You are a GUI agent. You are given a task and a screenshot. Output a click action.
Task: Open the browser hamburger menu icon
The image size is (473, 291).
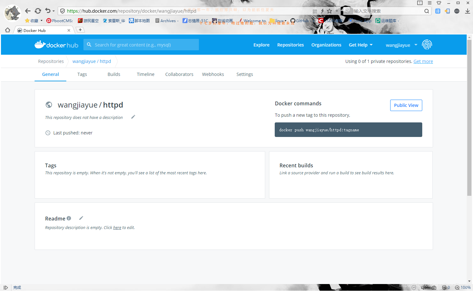click(430, 3)
